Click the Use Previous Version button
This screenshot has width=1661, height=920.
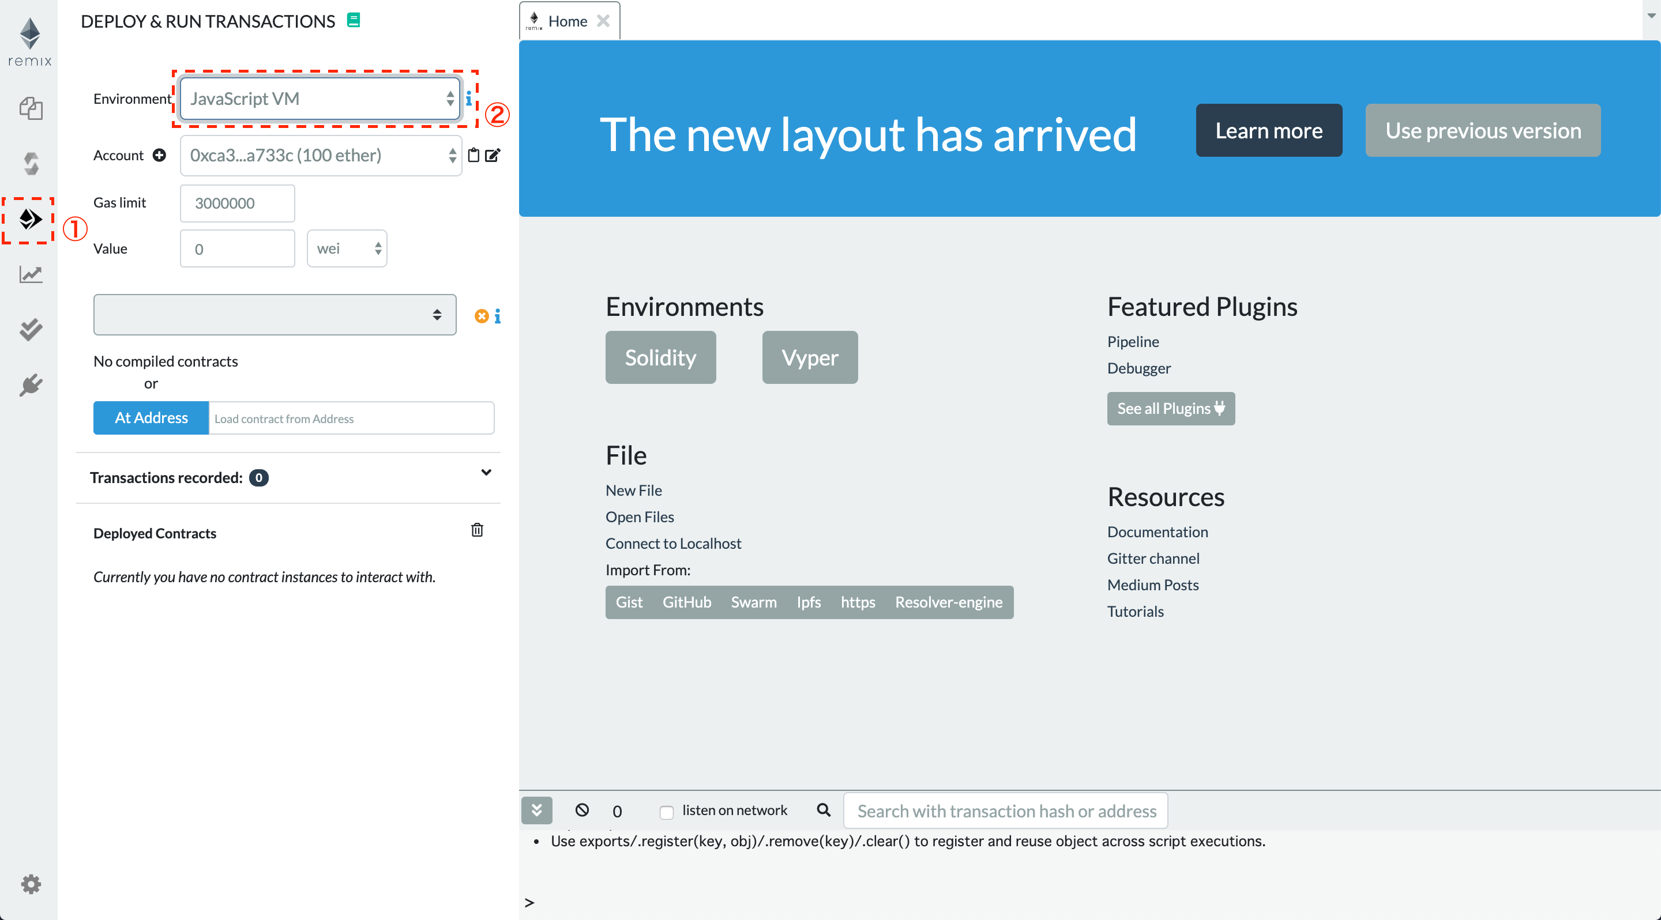[x=1483, y=129]
